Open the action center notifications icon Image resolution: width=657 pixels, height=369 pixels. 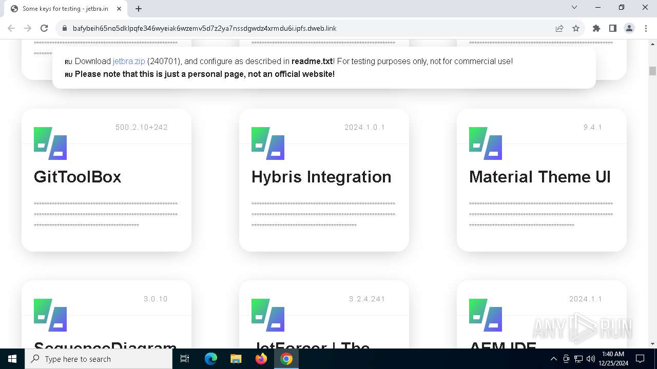tap(640, 359)
